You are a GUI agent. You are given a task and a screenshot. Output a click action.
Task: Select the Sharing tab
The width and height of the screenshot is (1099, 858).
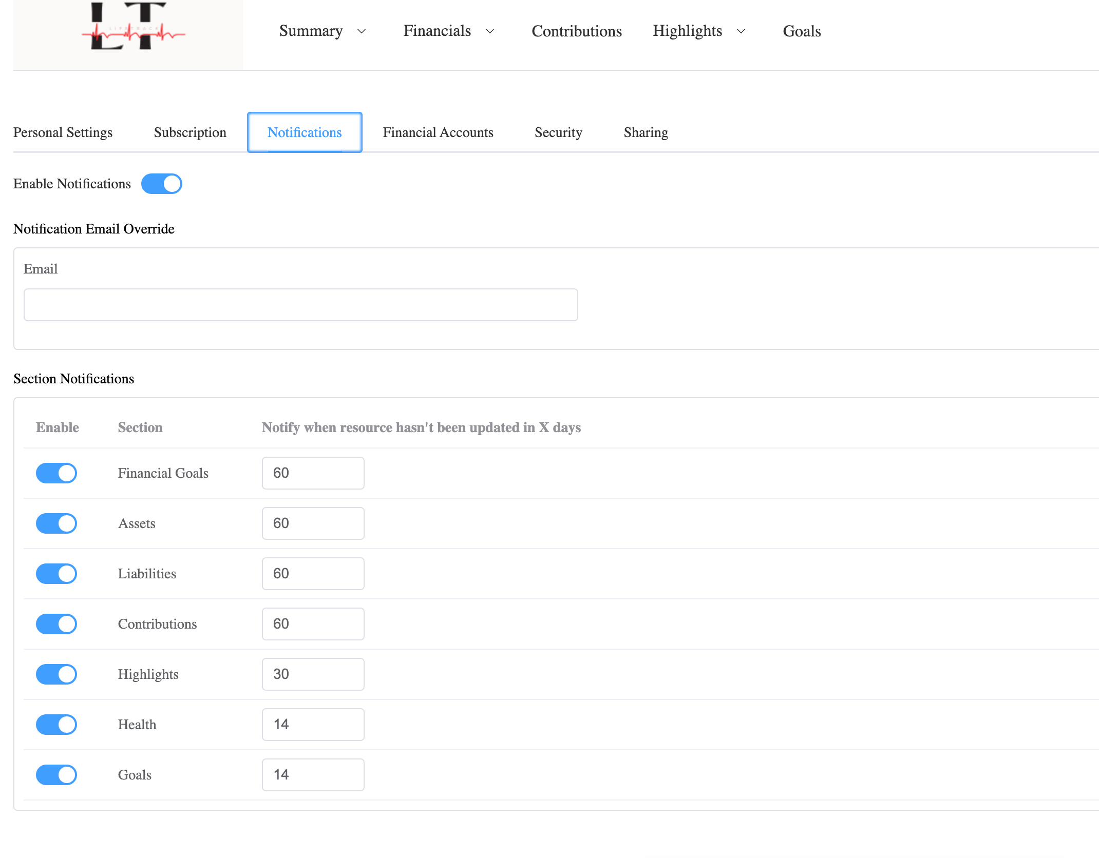[646, 132]
